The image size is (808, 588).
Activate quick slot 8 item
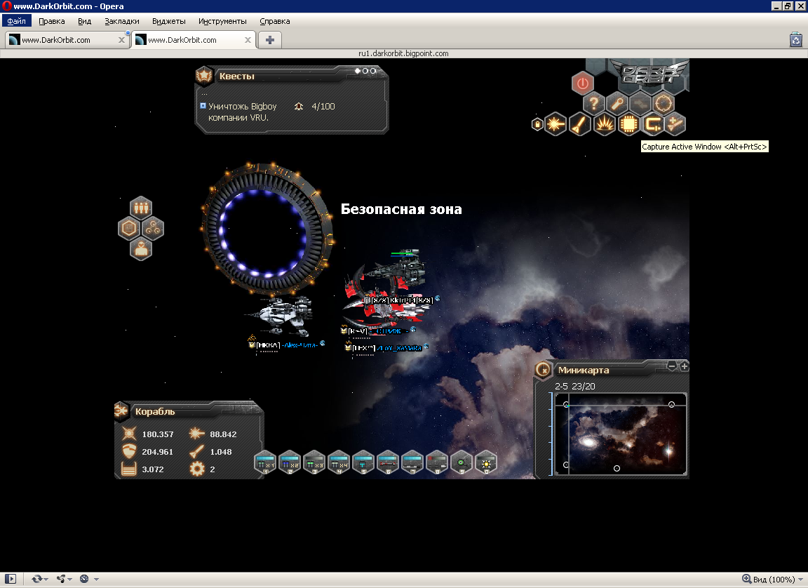tap(436, 462)
